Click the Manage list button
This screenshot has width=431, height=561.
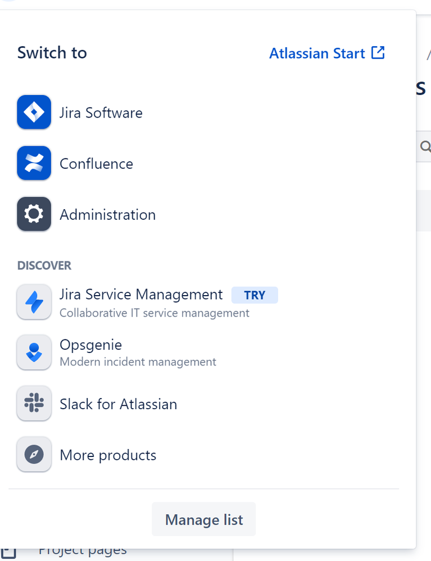[204, 519]
